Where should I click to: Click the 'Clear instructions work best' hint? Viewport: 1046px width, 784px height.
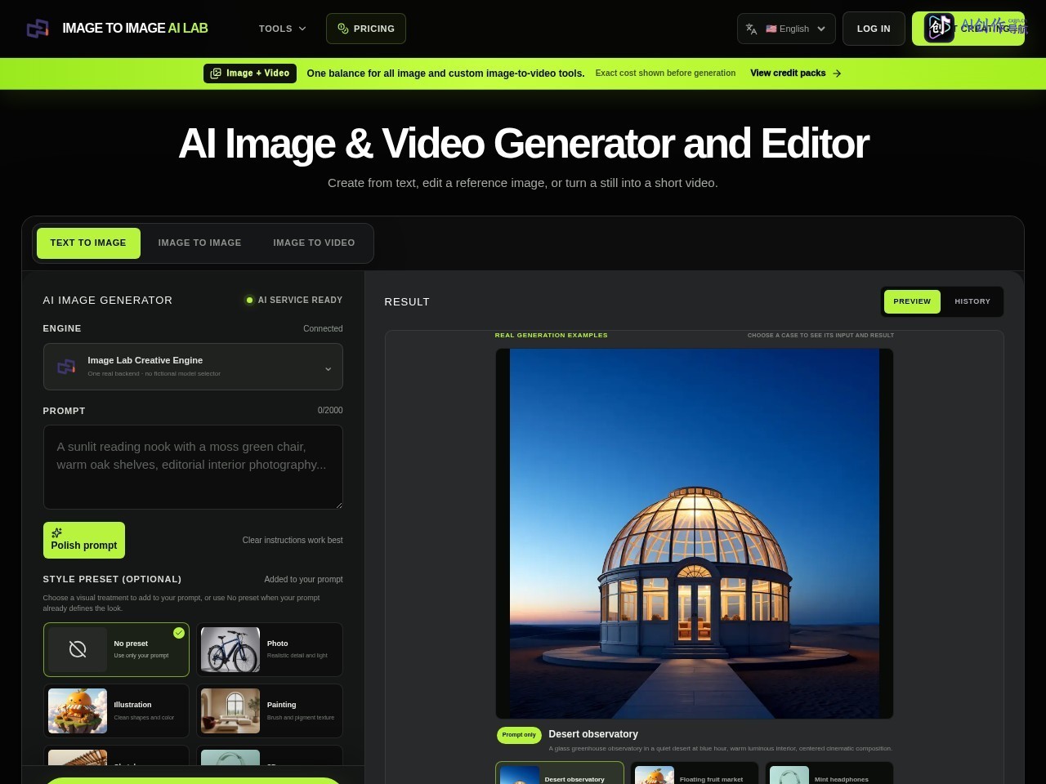tap(293, 541)
